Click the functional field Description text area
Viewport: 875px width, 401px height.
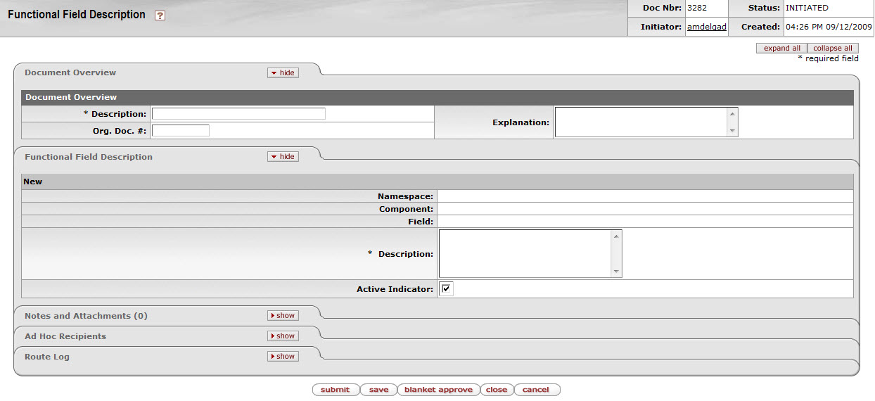click(x=525, y=254)
